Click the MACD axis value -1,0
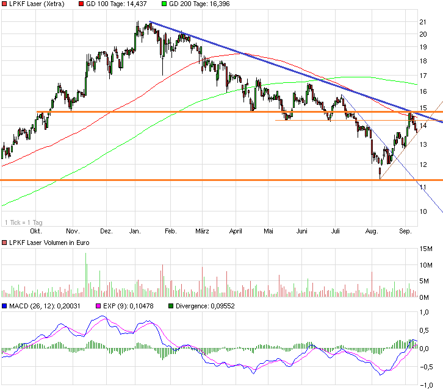The width and height of the screenshot is (443, 390). [426, 385]
